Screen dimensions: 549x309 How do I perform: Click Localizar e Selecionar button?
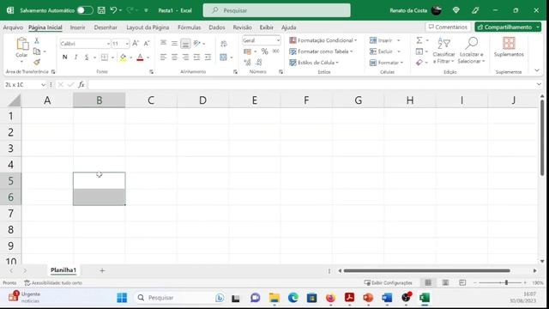(x=471, y=51)
